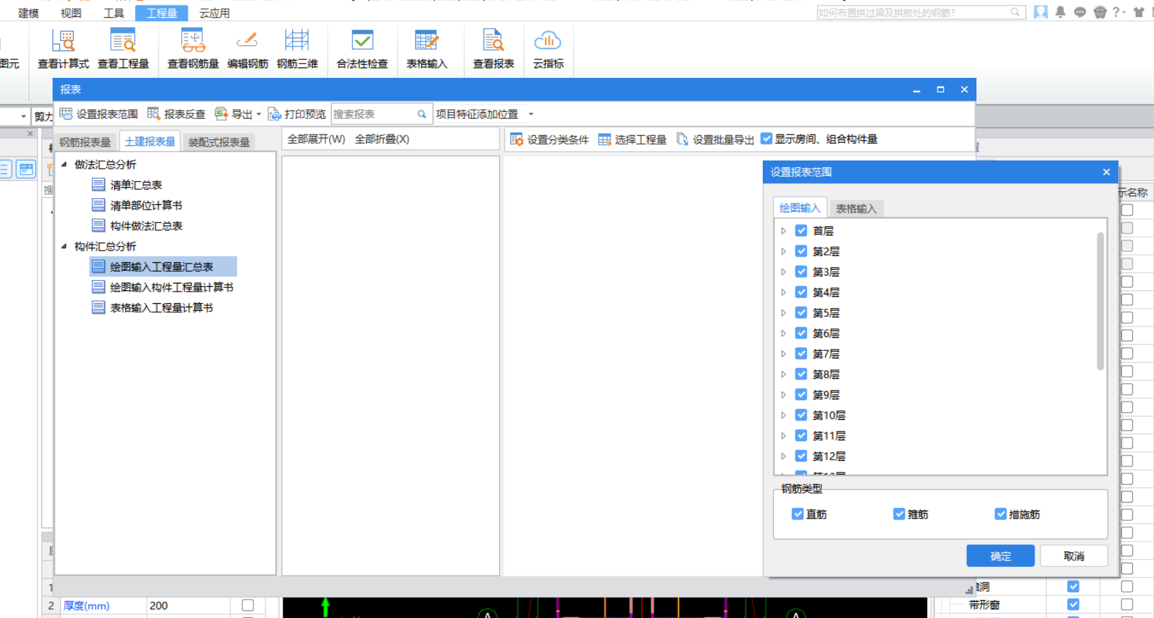
Task: Click the shirt skin icon in the title bar
Action: click(x=1139, y=12)
